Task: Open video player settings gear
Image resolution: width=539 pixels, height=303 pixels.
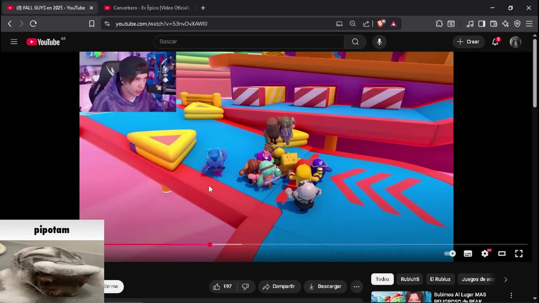Action: coord(485,253)
